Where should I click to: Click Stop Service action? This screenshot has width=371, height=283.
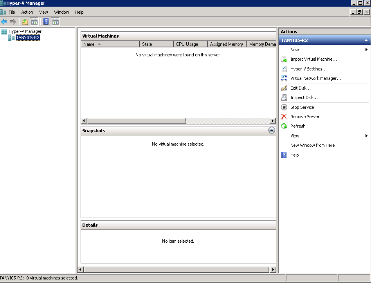pyautogui.click(x=302, y=107)
